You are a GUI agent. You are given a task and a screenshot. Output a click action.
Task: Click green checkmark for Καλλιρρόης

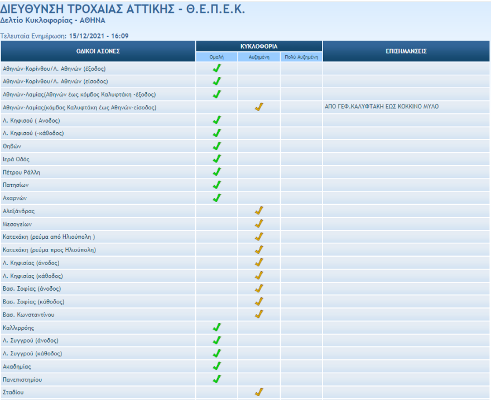pyautogui.click(x=217, y=327)
